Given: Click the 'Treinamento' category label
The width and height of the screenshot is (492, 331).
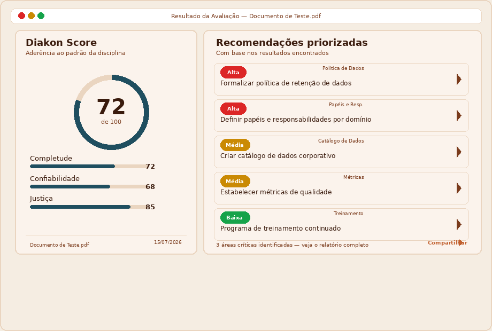Looking at the screenshot, I should [348, 214].
